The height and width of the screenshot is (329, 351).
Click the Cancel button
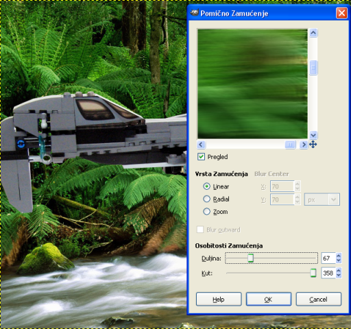coord(319,299)
